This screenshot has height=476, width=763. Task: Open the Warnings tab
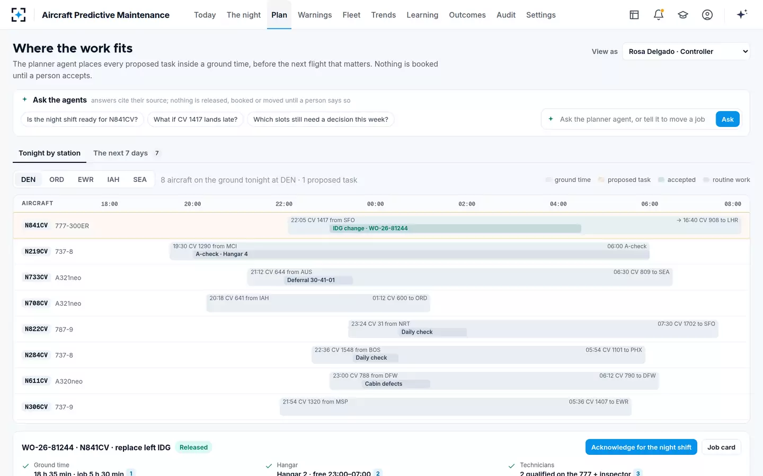(x=315, y=15)
